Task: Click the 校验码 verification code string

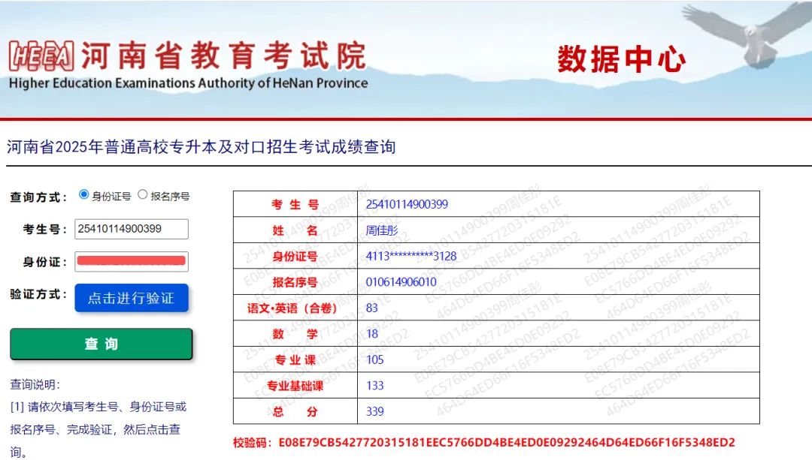Action: coord(507,443)
